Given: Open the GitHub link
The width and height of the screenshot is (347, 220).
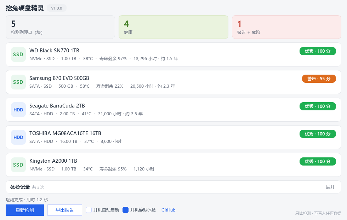Looking at the screenshot, I should click(169, 210).
